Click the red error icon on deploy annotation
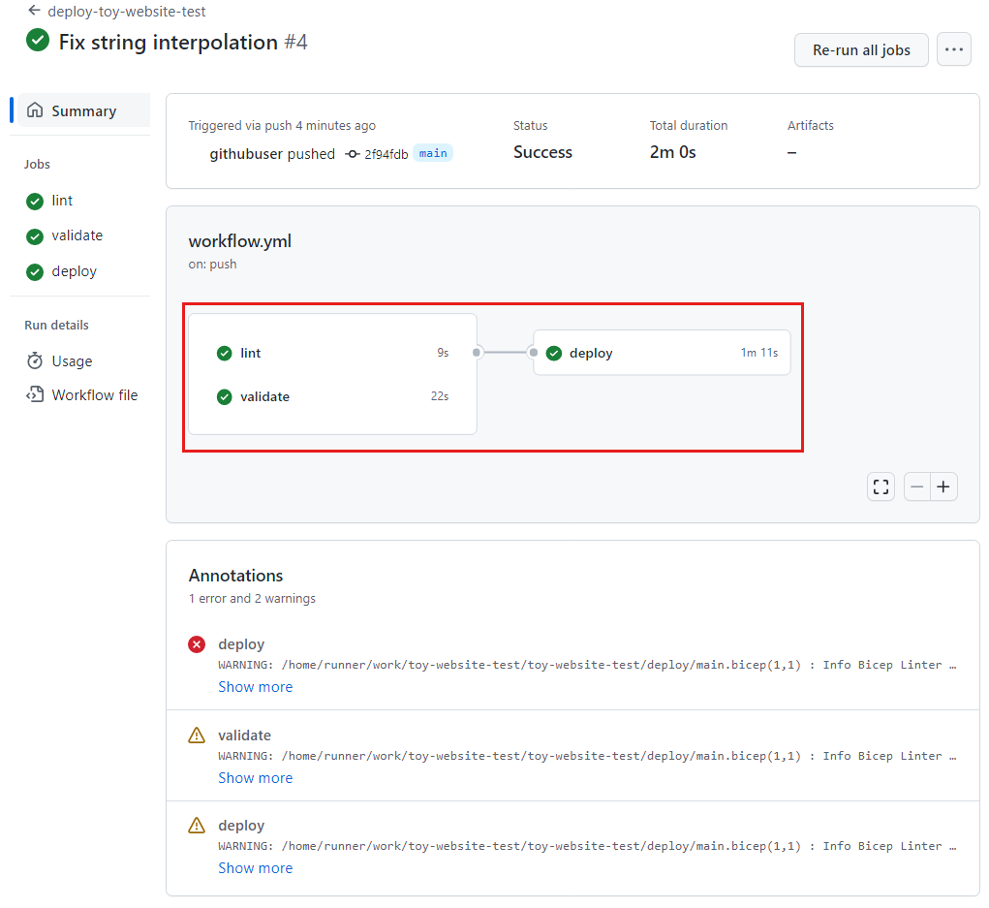This screenshot has width=989, height=908. coord(197,644)
